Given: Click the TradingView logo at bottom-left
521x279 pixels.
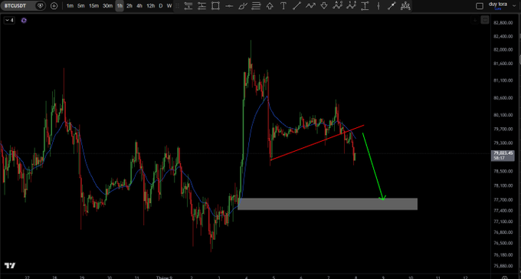Looking at the screenshot, I should (10, 266).
